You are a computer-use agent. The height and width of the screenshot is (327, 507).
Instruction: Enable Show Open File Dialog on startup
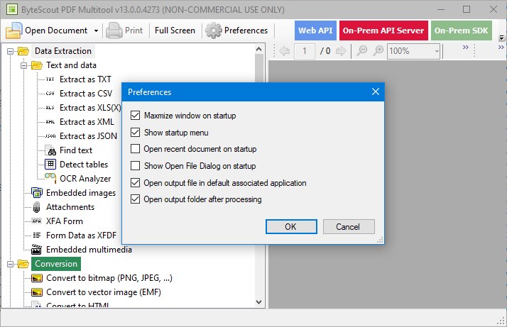[x=135, y=166]
